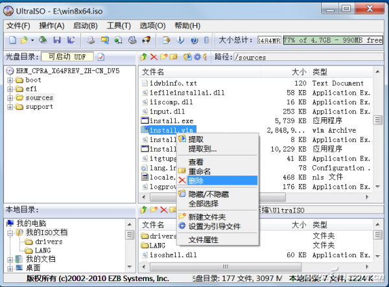Screen dimensions: 389x287
Task: Choose 重命名 in the context menu
Action: pos(218,171)
